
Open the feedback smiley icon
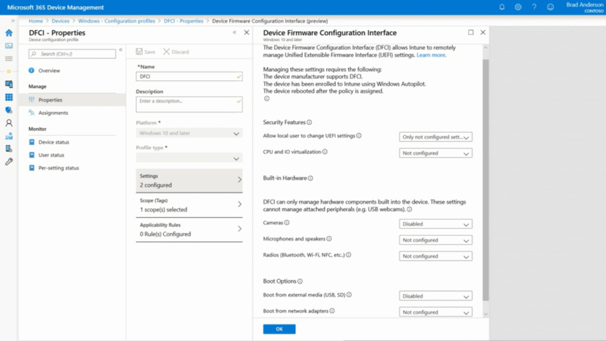tap(550, 7)
